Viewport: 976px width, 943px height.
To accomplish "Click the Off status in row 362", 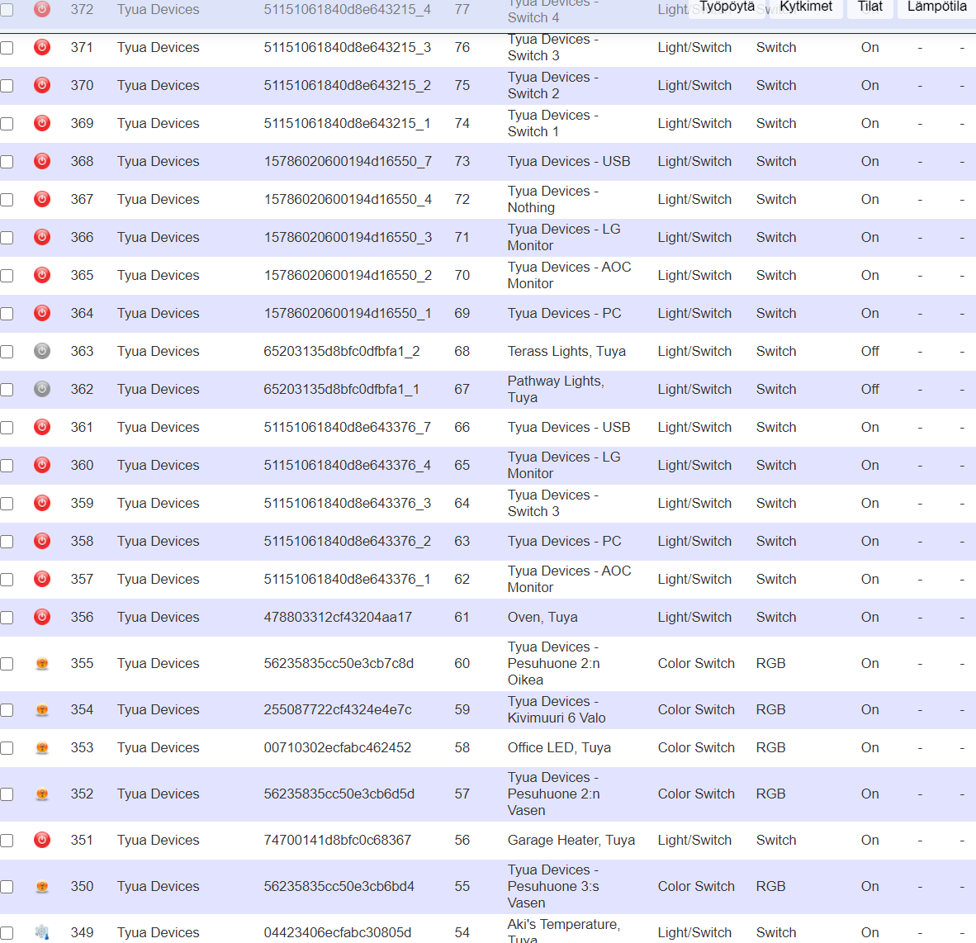I will tap(870, 389).
